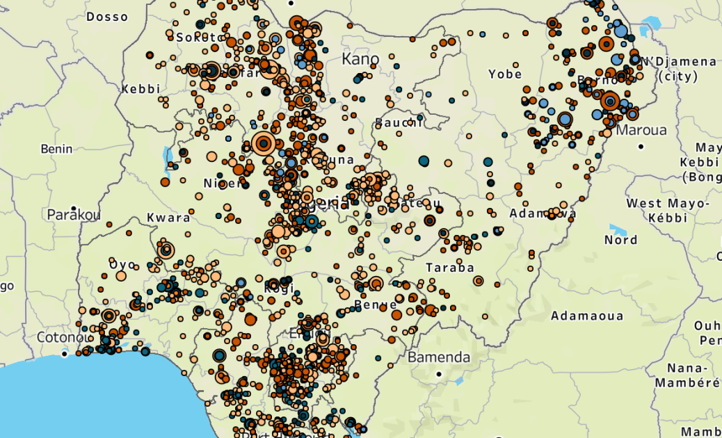Click the Taraba state label
Image resolution: width=722 pixels, height=438 pixels.
[450, 268]
